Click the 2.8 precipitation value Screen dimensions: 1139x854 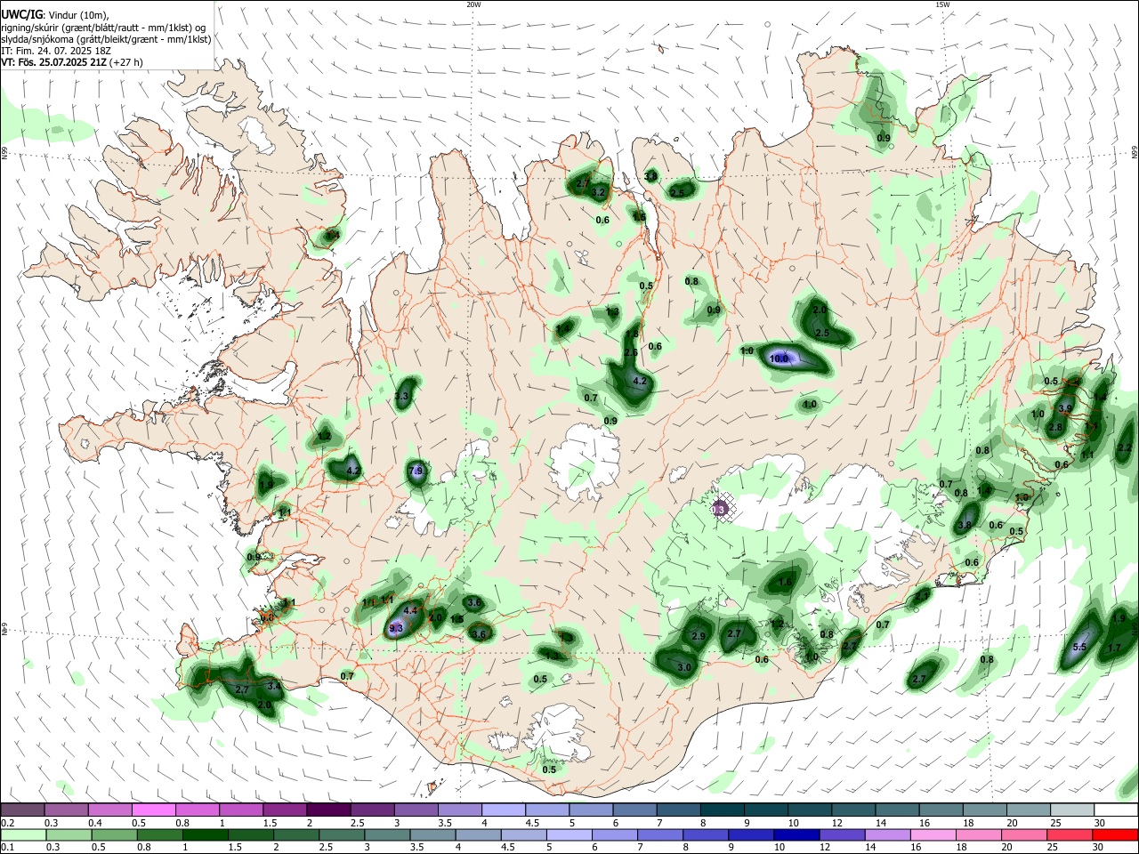(1056, 428)
